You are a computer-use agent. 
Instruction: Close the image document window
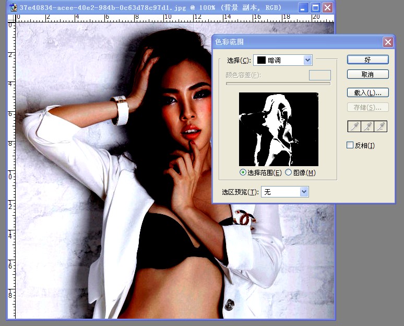(x=327, y=8)
